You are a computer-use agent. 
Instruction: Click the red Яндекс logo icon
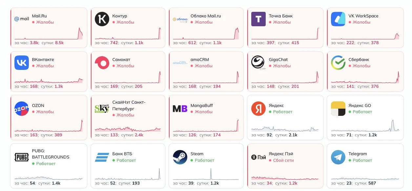pos(258,109)
